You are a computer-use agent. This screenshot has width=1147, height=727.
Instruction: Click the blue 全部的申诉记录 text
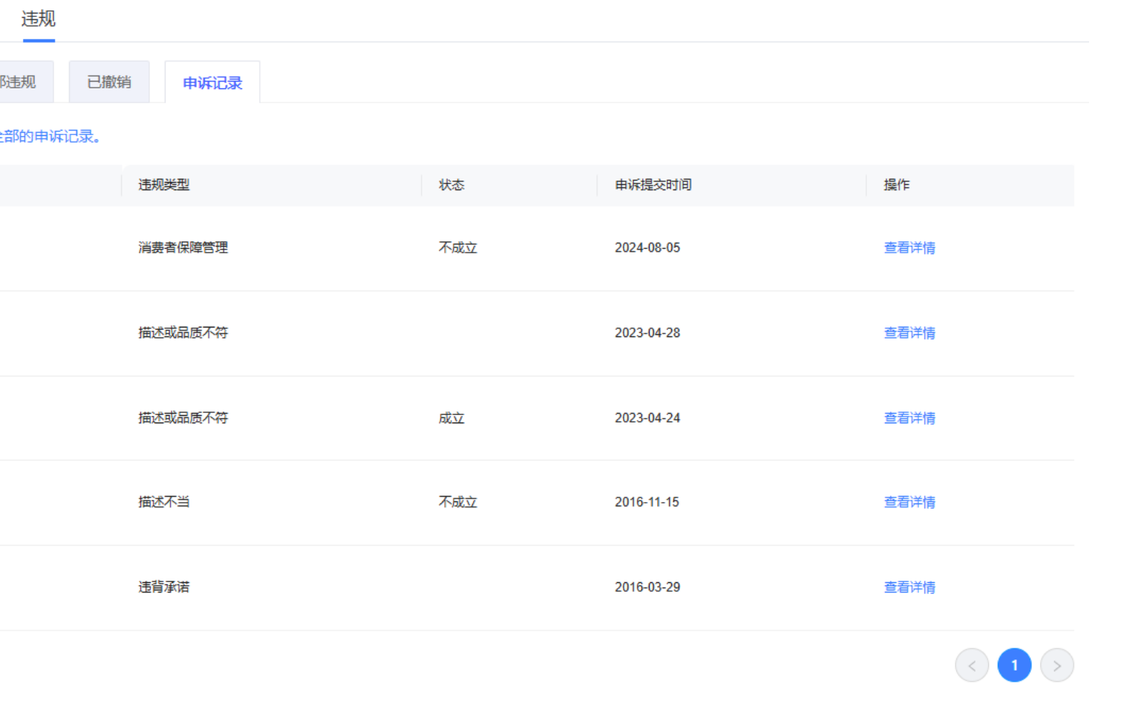49,137
